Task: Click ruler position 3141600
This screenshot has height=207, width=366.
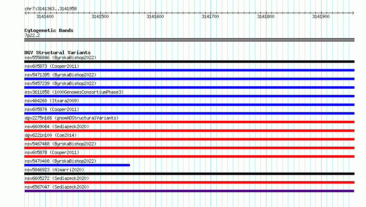Action: [155, 16]
